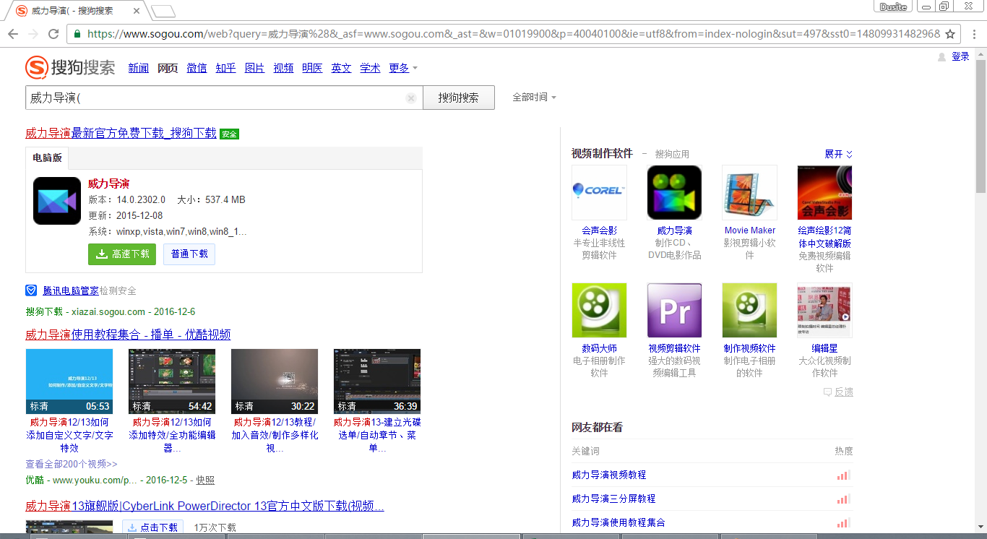
Task: Switch to the 视频 search category
Action: (283, 68)
